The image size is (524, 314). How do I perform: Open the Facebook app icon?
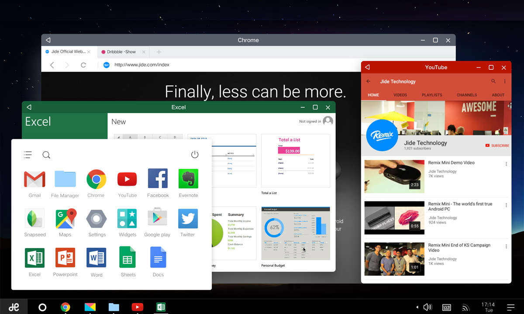point(158,179)
